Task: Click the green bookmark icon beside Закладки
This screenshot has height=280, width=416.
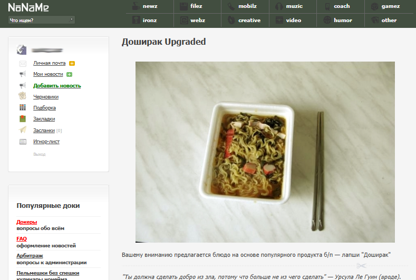Action: (x=23, y=118)
